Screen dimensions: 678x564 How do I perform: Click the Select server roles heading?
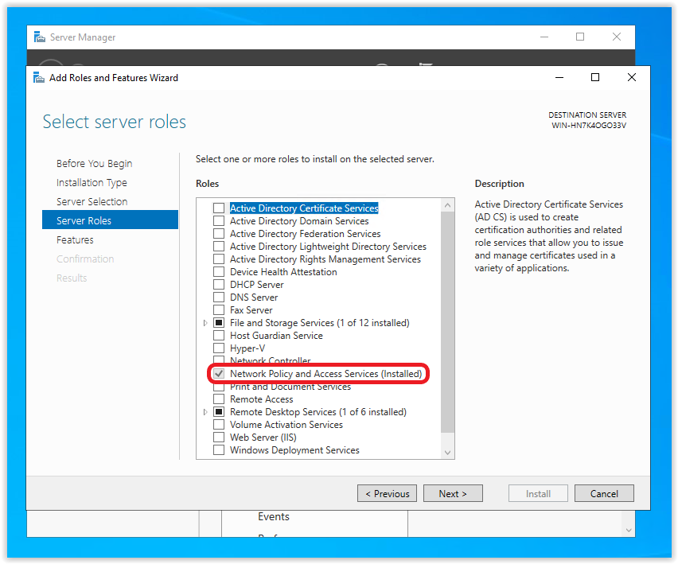coord(115,122)
